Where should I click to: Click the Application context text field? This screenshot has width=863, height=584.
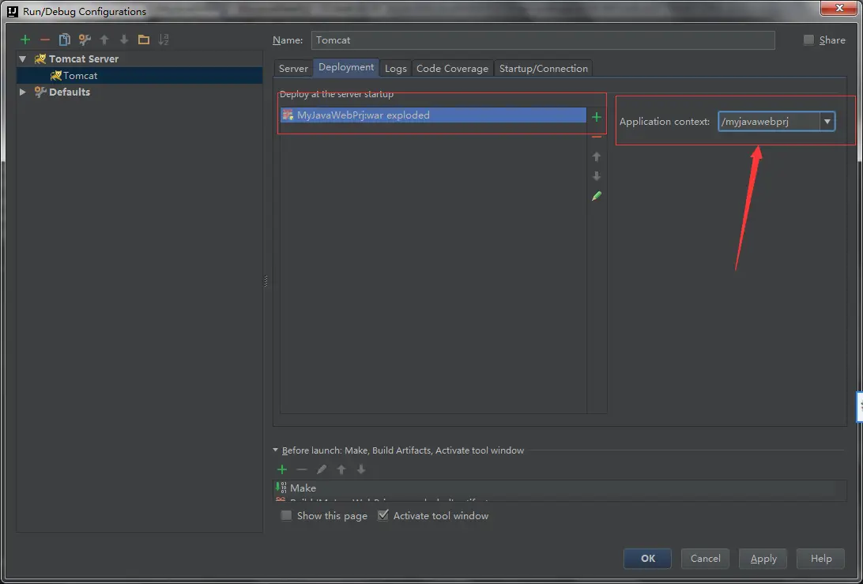point(769,122)
